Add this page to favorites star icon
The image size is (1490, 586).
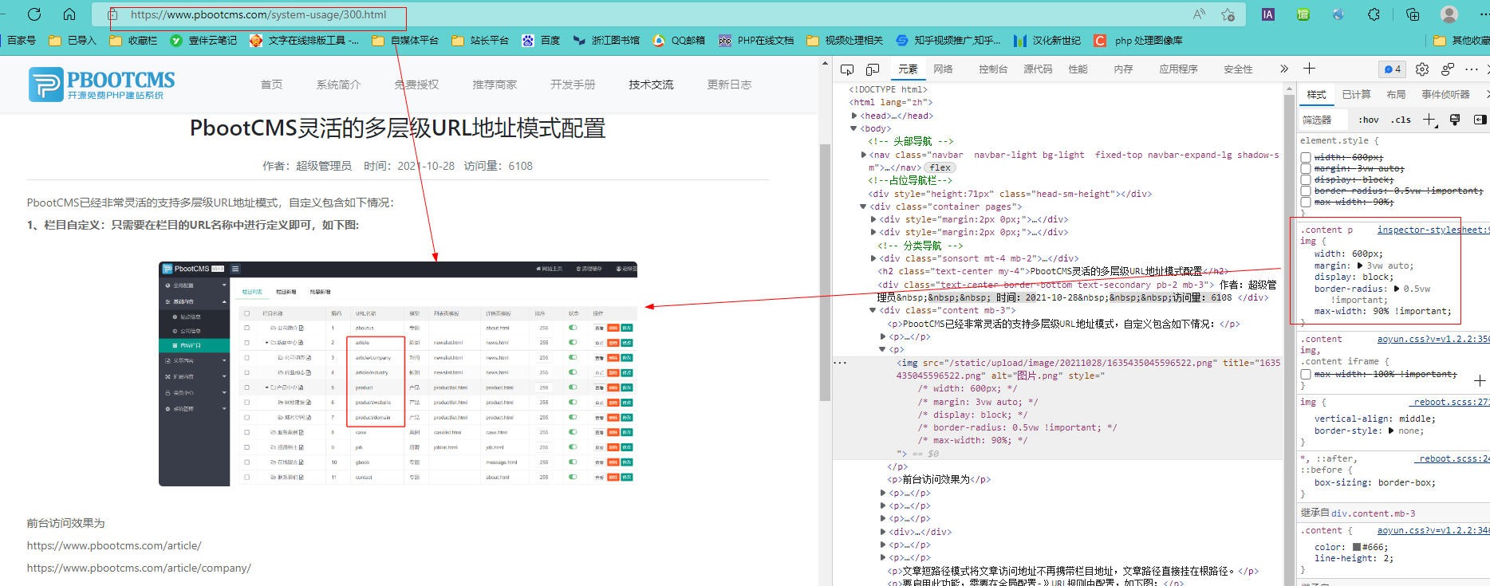coord(1228,14)
